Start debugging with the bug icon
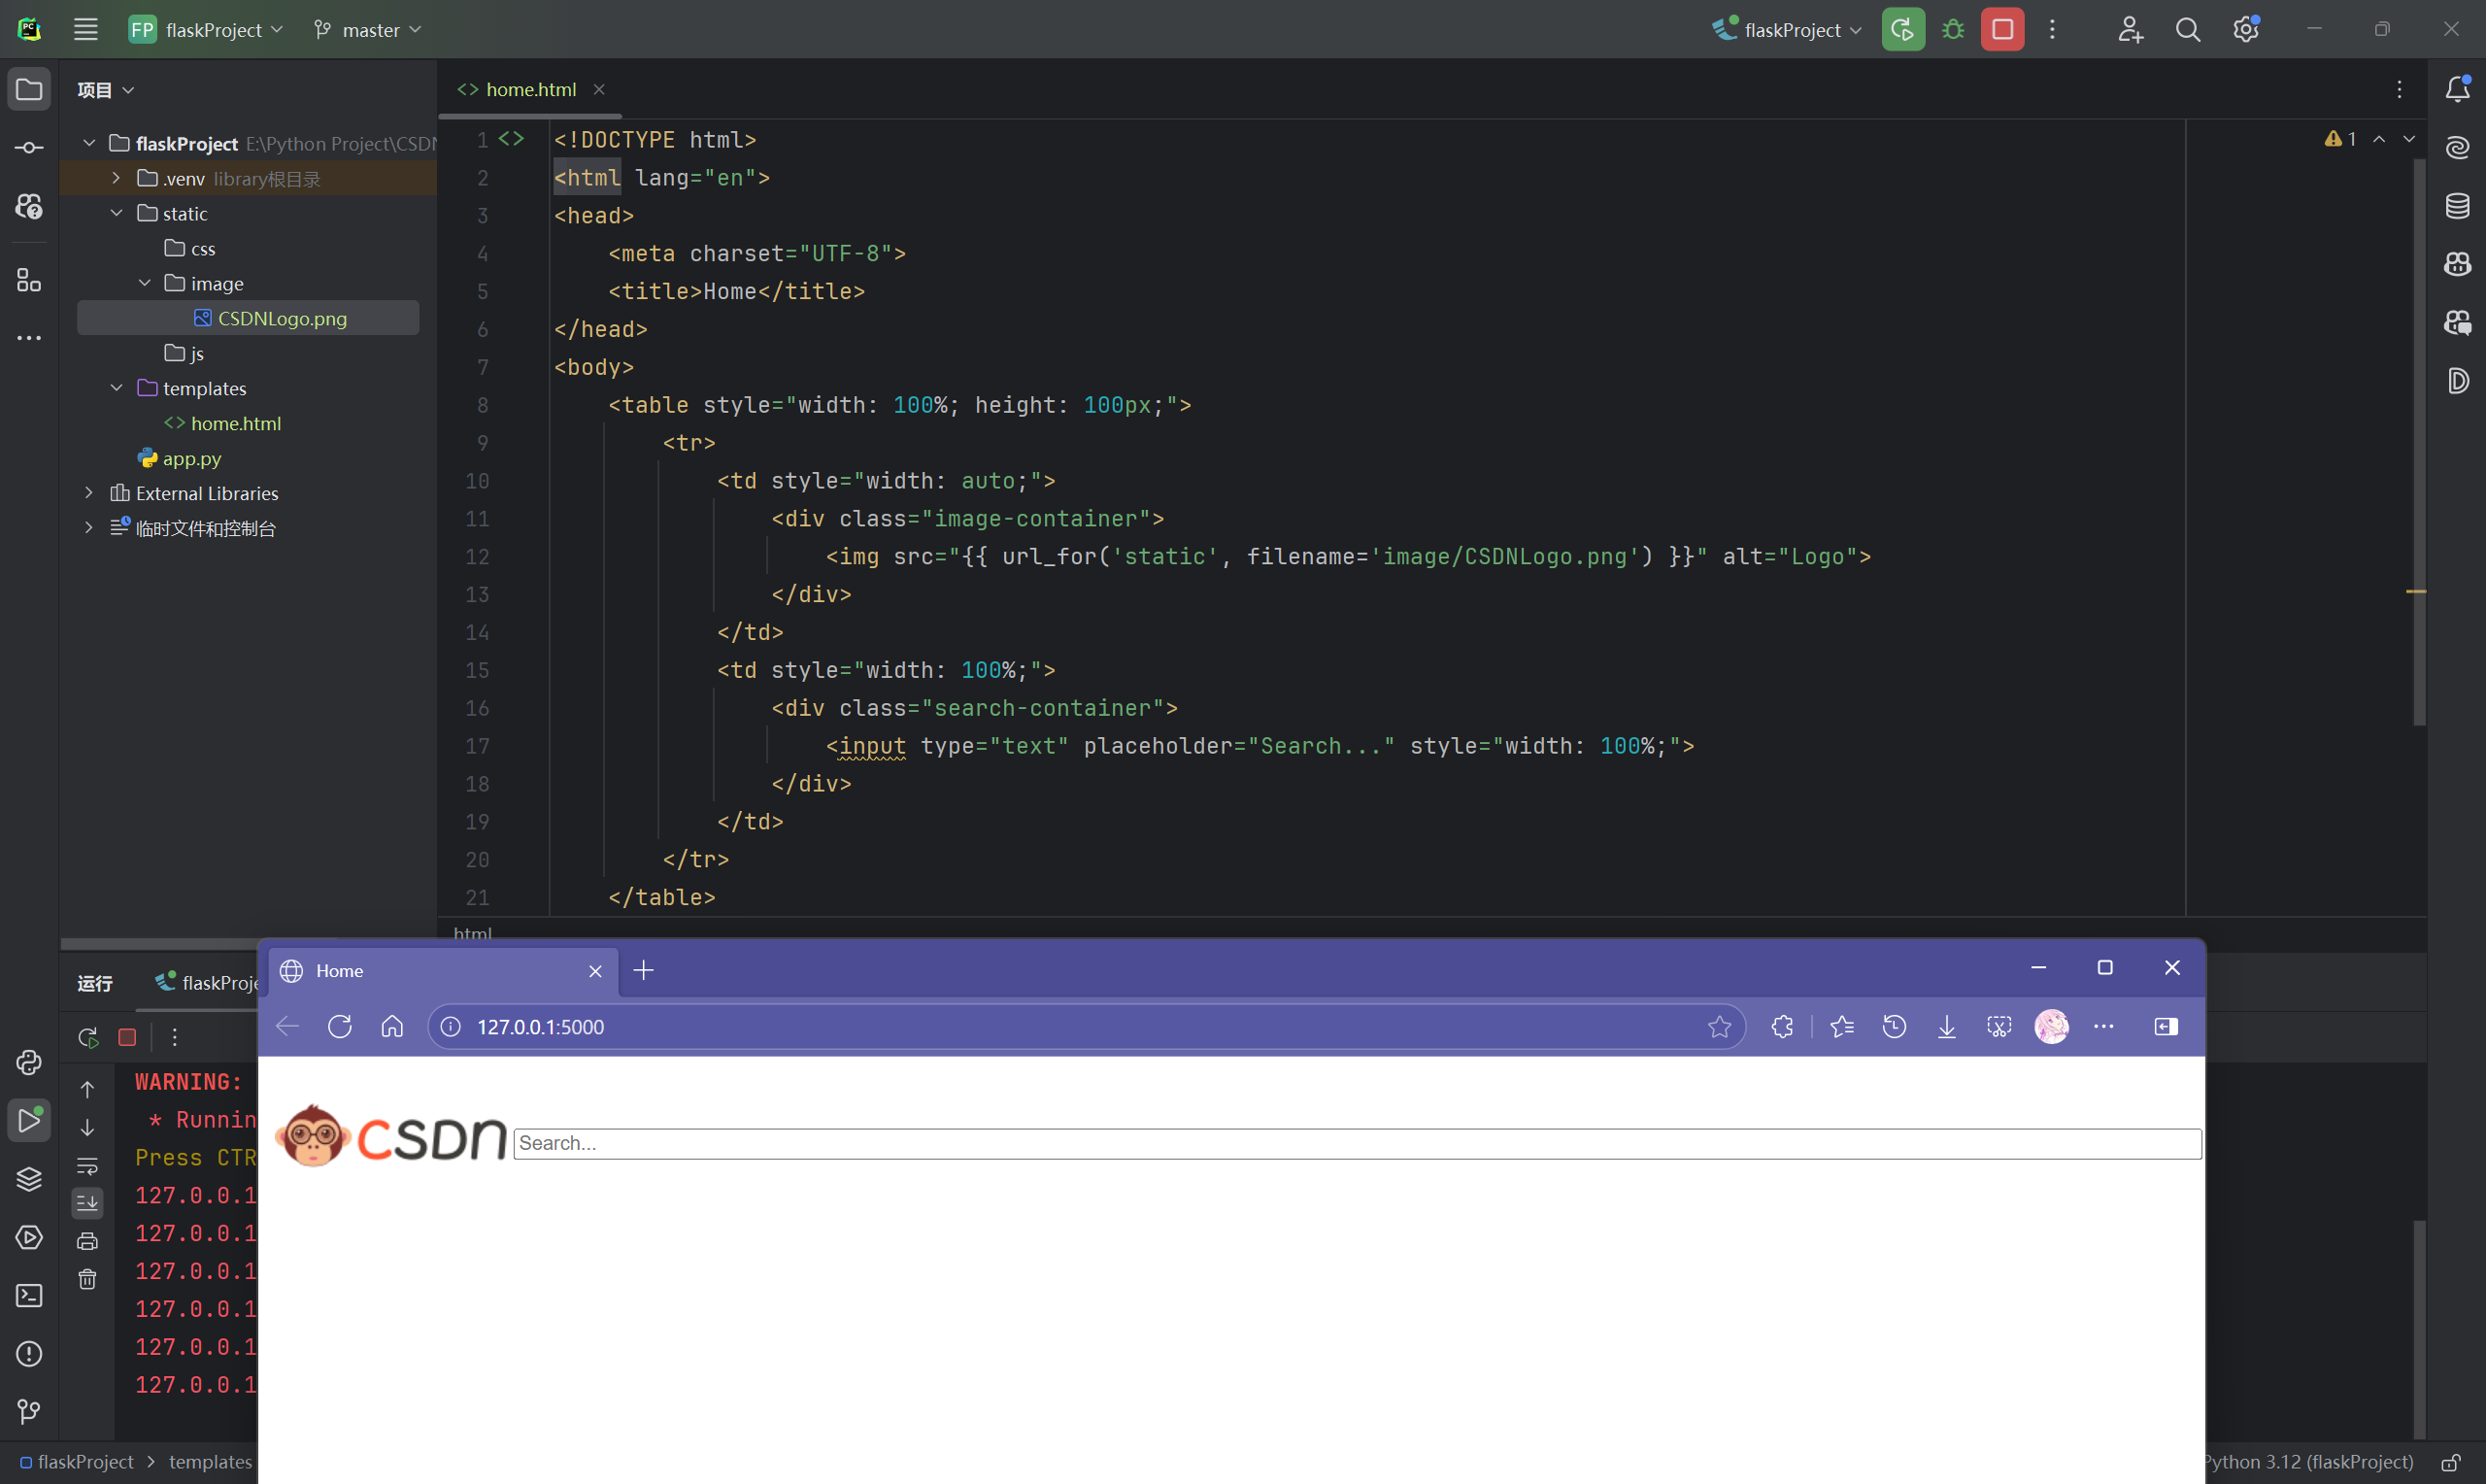The width and height of the screenshot is (2486, 1484). pos(1952,29)
